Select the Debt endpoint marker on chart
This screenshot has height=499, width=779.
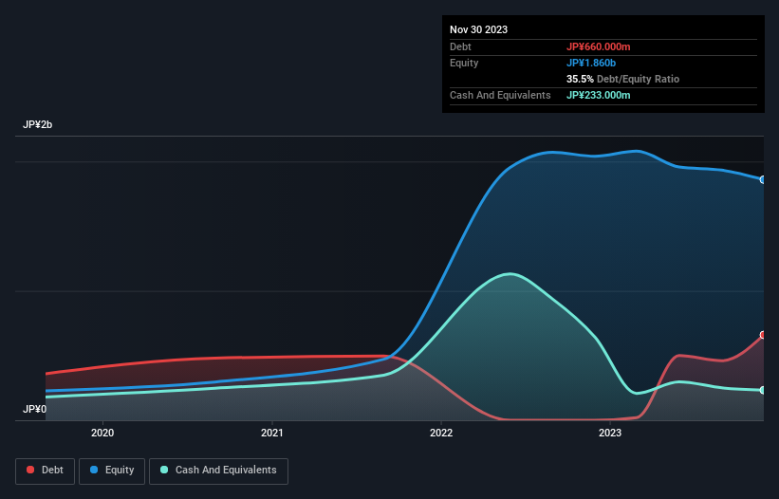coord(763,335)
